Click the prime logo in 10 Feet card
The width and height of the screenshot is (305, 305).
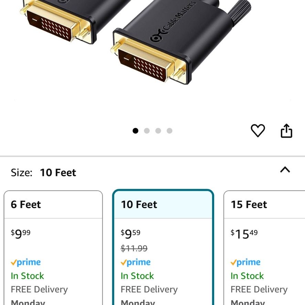[136, 262]
